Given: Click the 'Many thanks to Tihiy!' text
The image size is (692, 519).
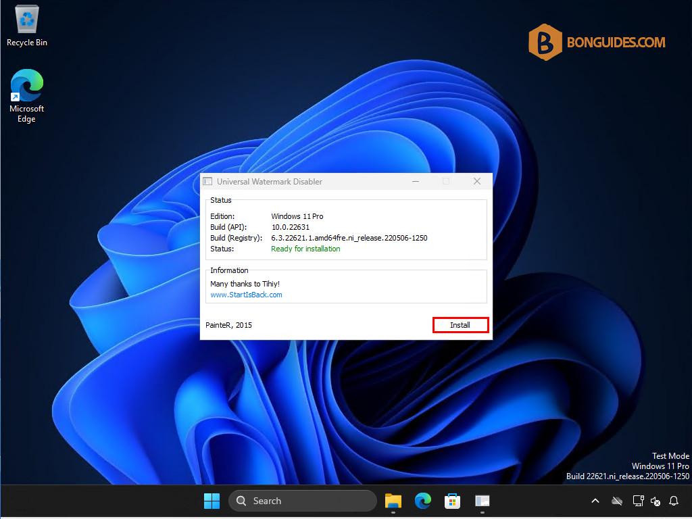Looking at the screenshot, I should tap(245, 284).
